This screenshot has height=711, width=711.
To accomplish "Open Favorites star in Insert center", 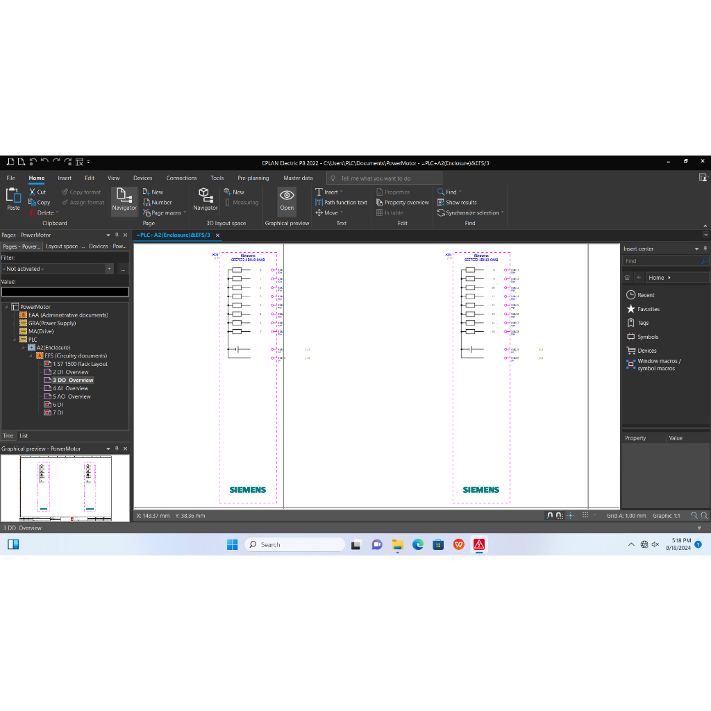I will pyautogui.click(x=630, y=309).
